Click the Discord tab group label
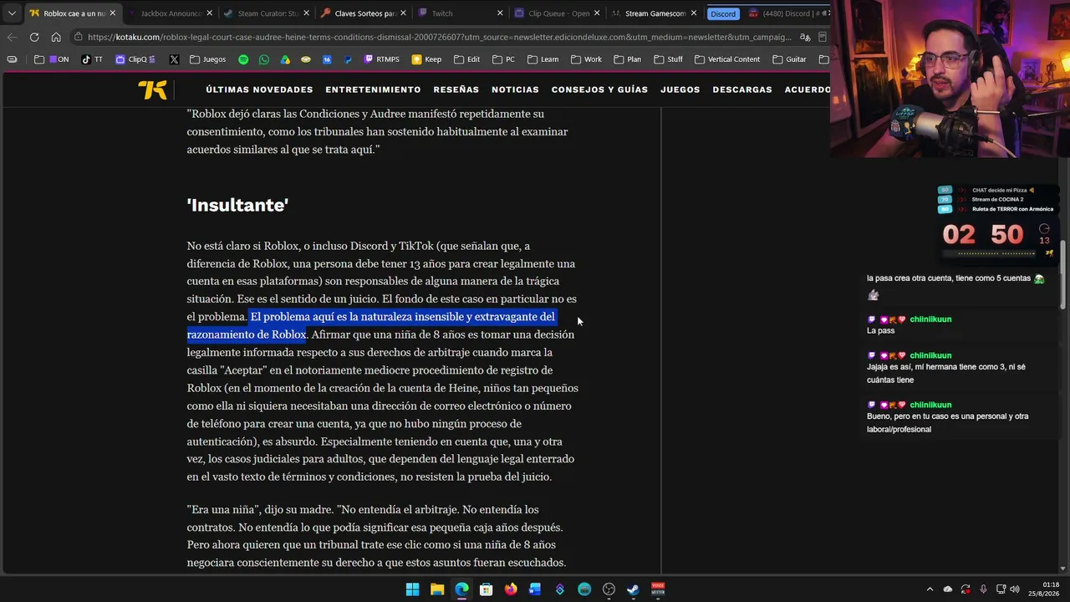Screen dimensions: 1070x602 point(723,13)
